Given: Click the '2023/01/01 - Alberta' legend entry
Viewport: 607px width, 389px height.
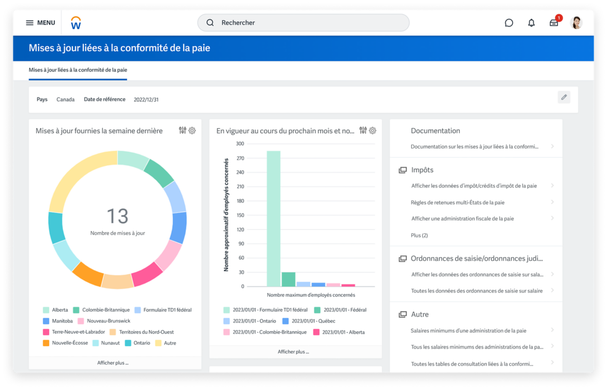Looking at the screenshot, I should click(339, 332).
